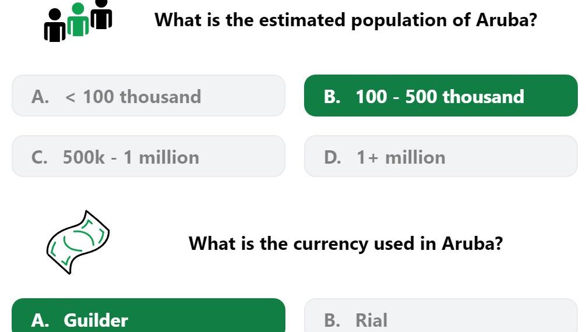
Task: Click the green banknote currency icon
Action: [x=78, y=242]
